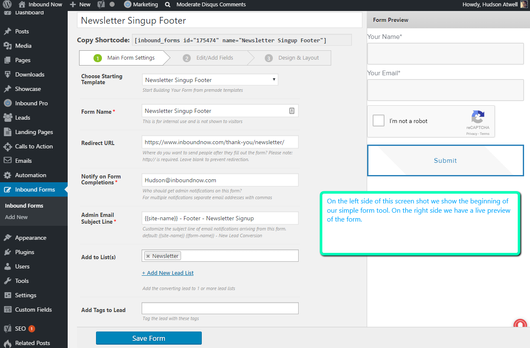Click the Add Tags to Lead field
This screenshot has width=530, height=348.
pyautogui.click(x=220, y=308)
